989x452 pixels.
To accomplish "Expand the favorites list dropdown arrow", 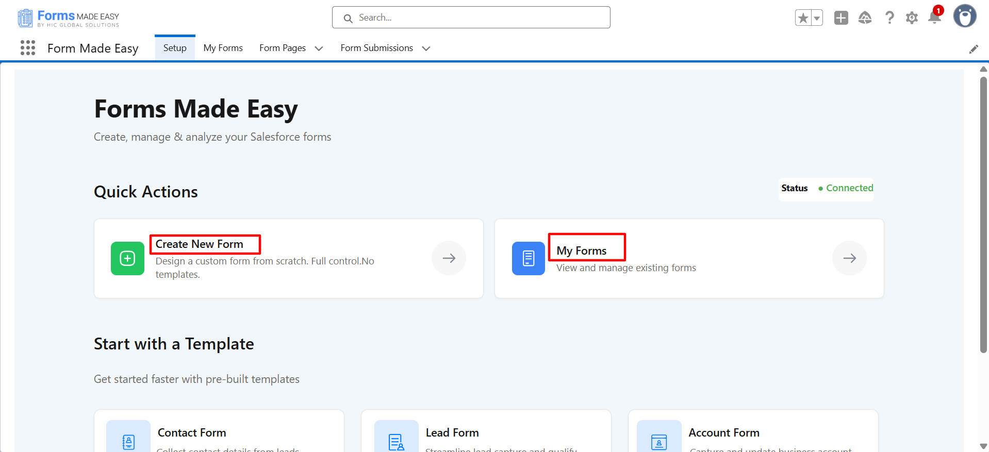I will coord(817,18).
